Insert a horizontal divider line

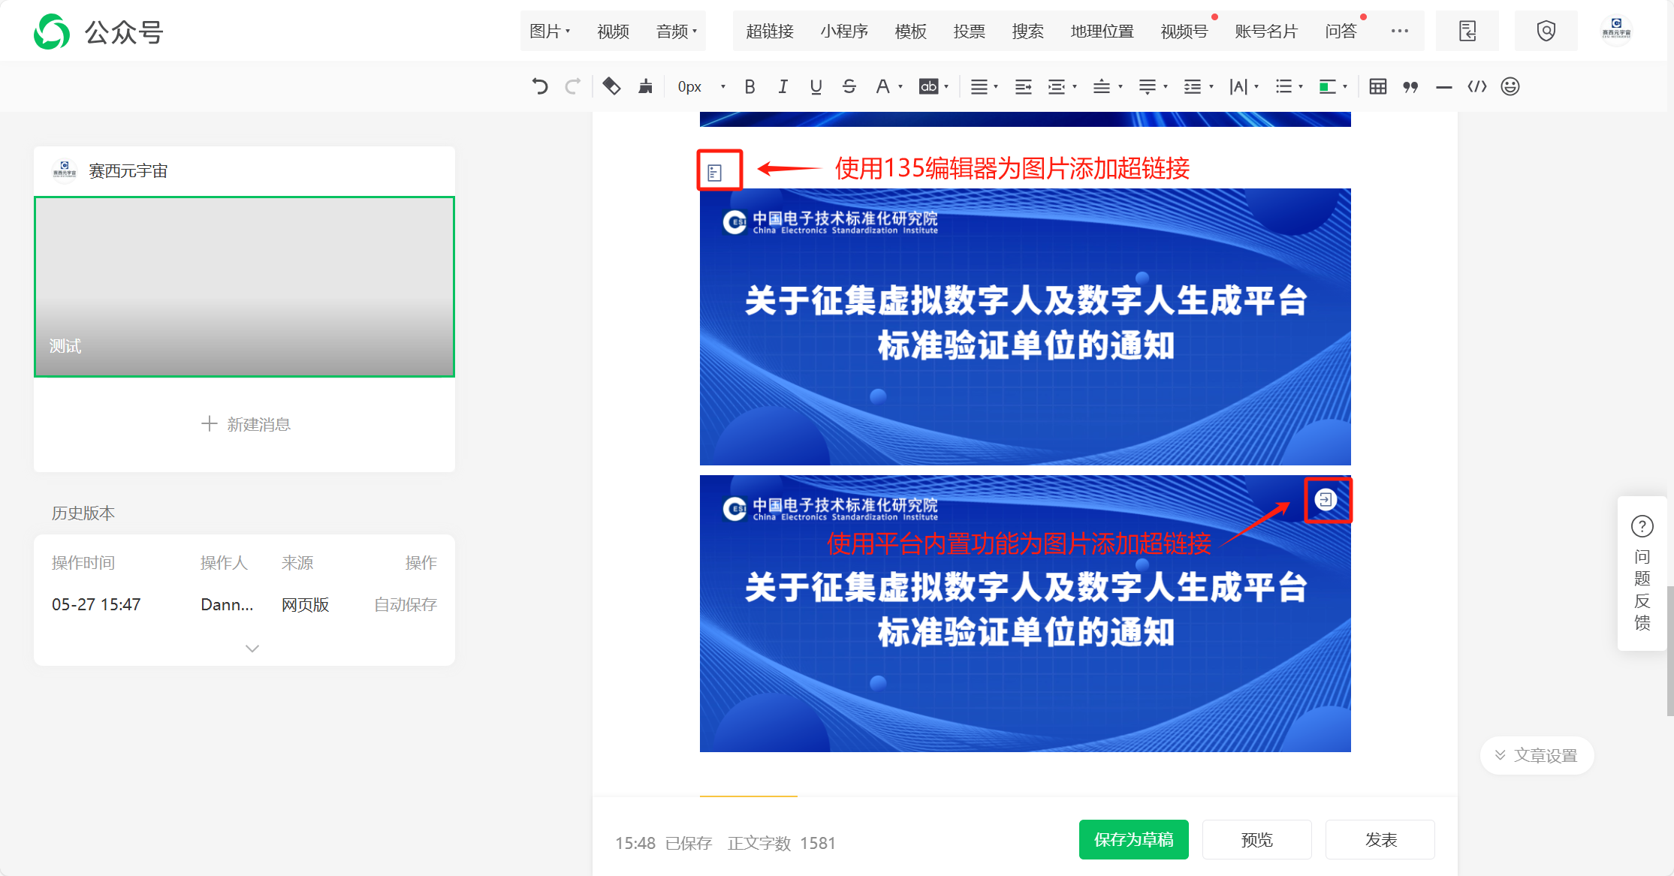tap(1443, 87)
